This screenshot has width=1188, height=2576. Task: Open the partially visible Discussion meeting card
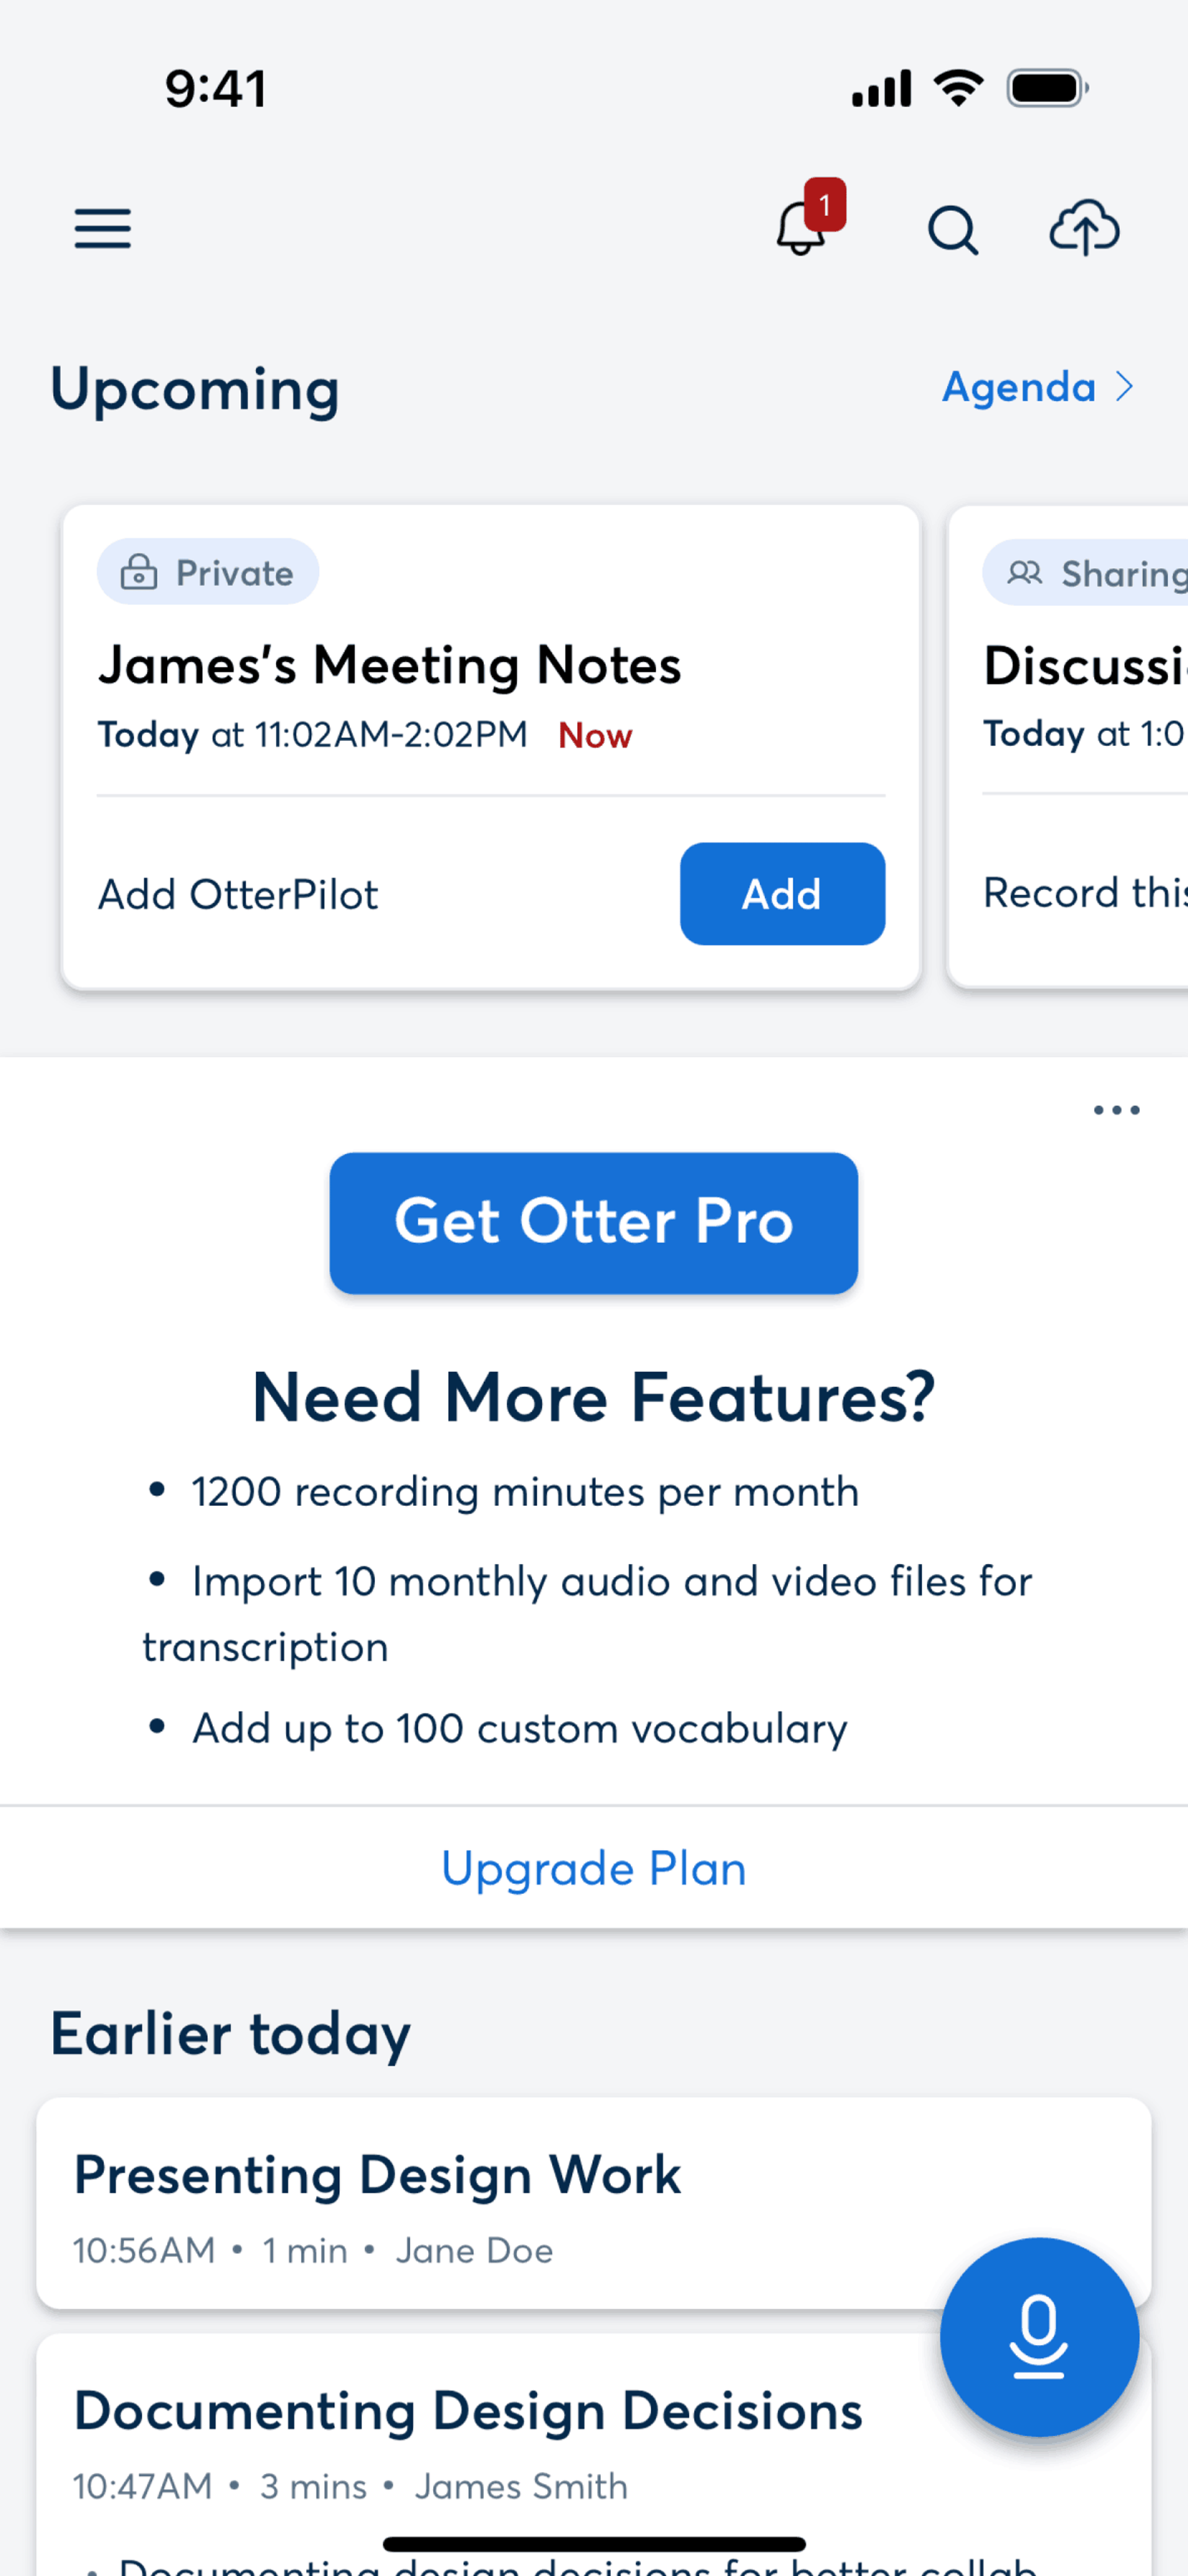point(1068,747)
